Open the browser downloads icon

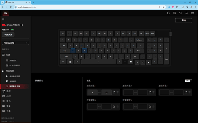pyautogui.click(x=183, y=7)
